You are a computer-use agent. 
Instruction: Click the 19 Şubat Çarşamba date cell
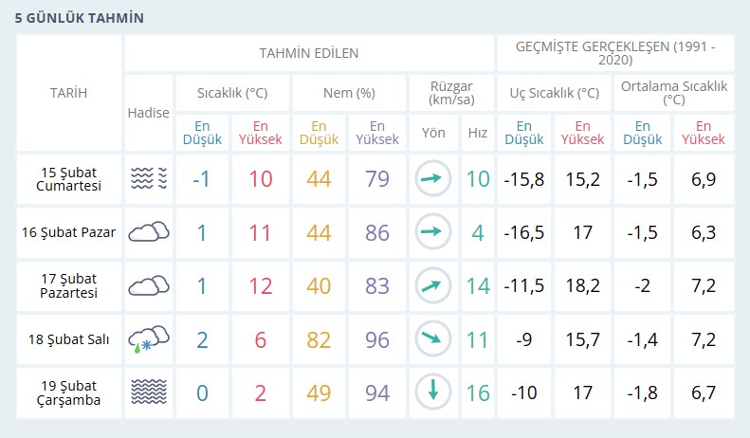click(69, 392)
